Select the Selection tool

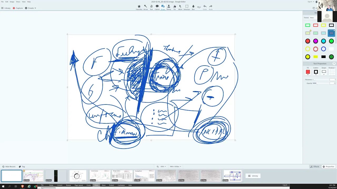(x=187, y=7)
